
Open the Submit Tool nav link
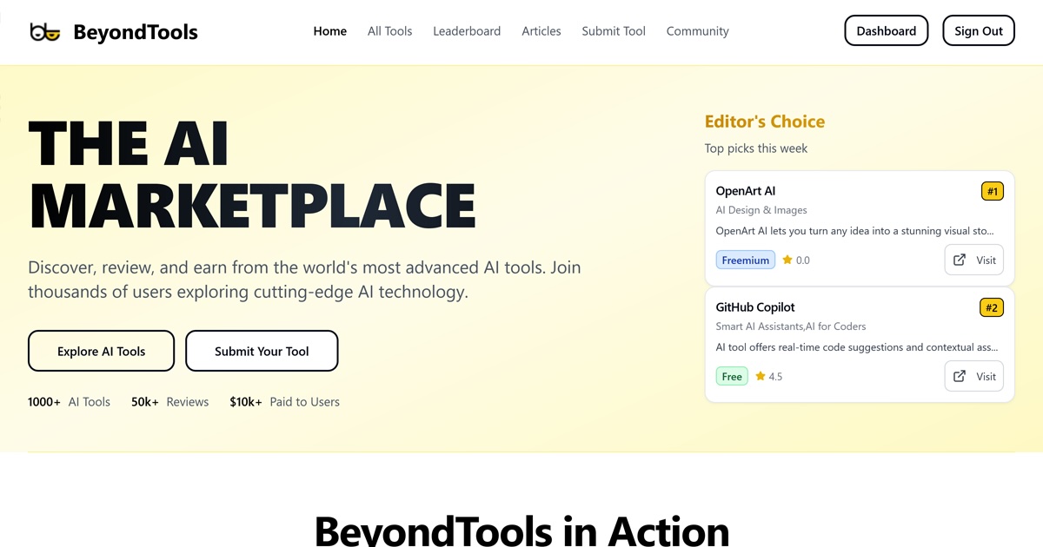614,31
